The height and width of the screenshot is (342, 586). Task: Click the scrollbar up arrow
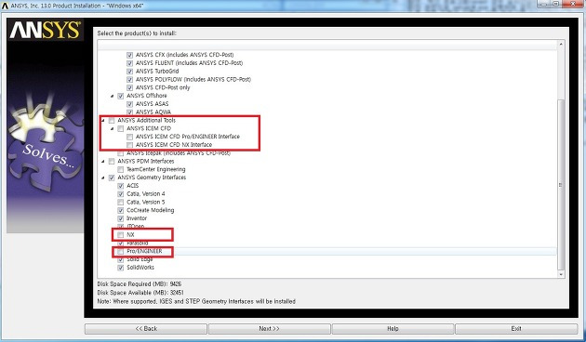[561, 45]
